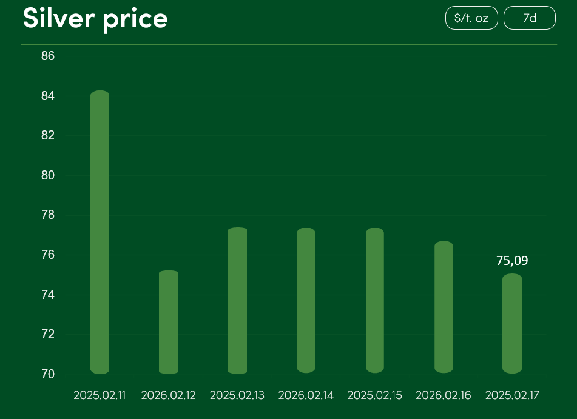Select the bar for 2025.02.13

pyautogui.click(x=237, y=301)
